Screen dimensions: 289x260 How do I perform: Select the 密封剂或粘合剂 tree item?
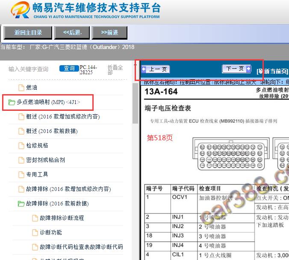point(45,160)
